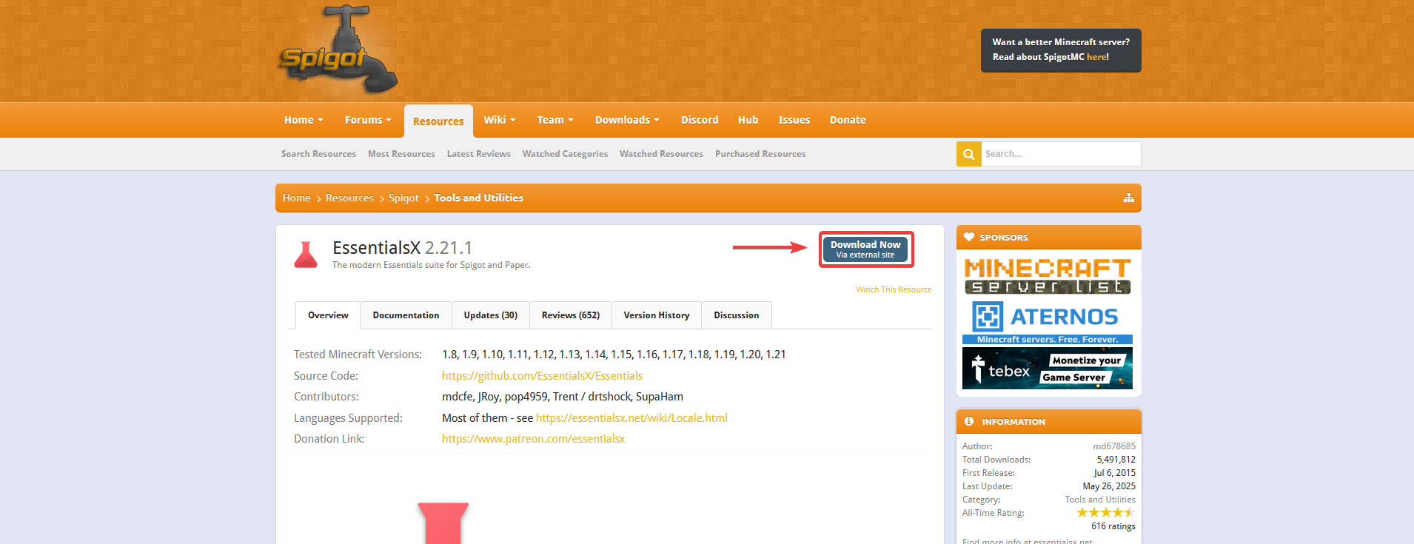Click the all-time star rating
Viewport: 1414px width, 544px height.
tap(1105, 512)
